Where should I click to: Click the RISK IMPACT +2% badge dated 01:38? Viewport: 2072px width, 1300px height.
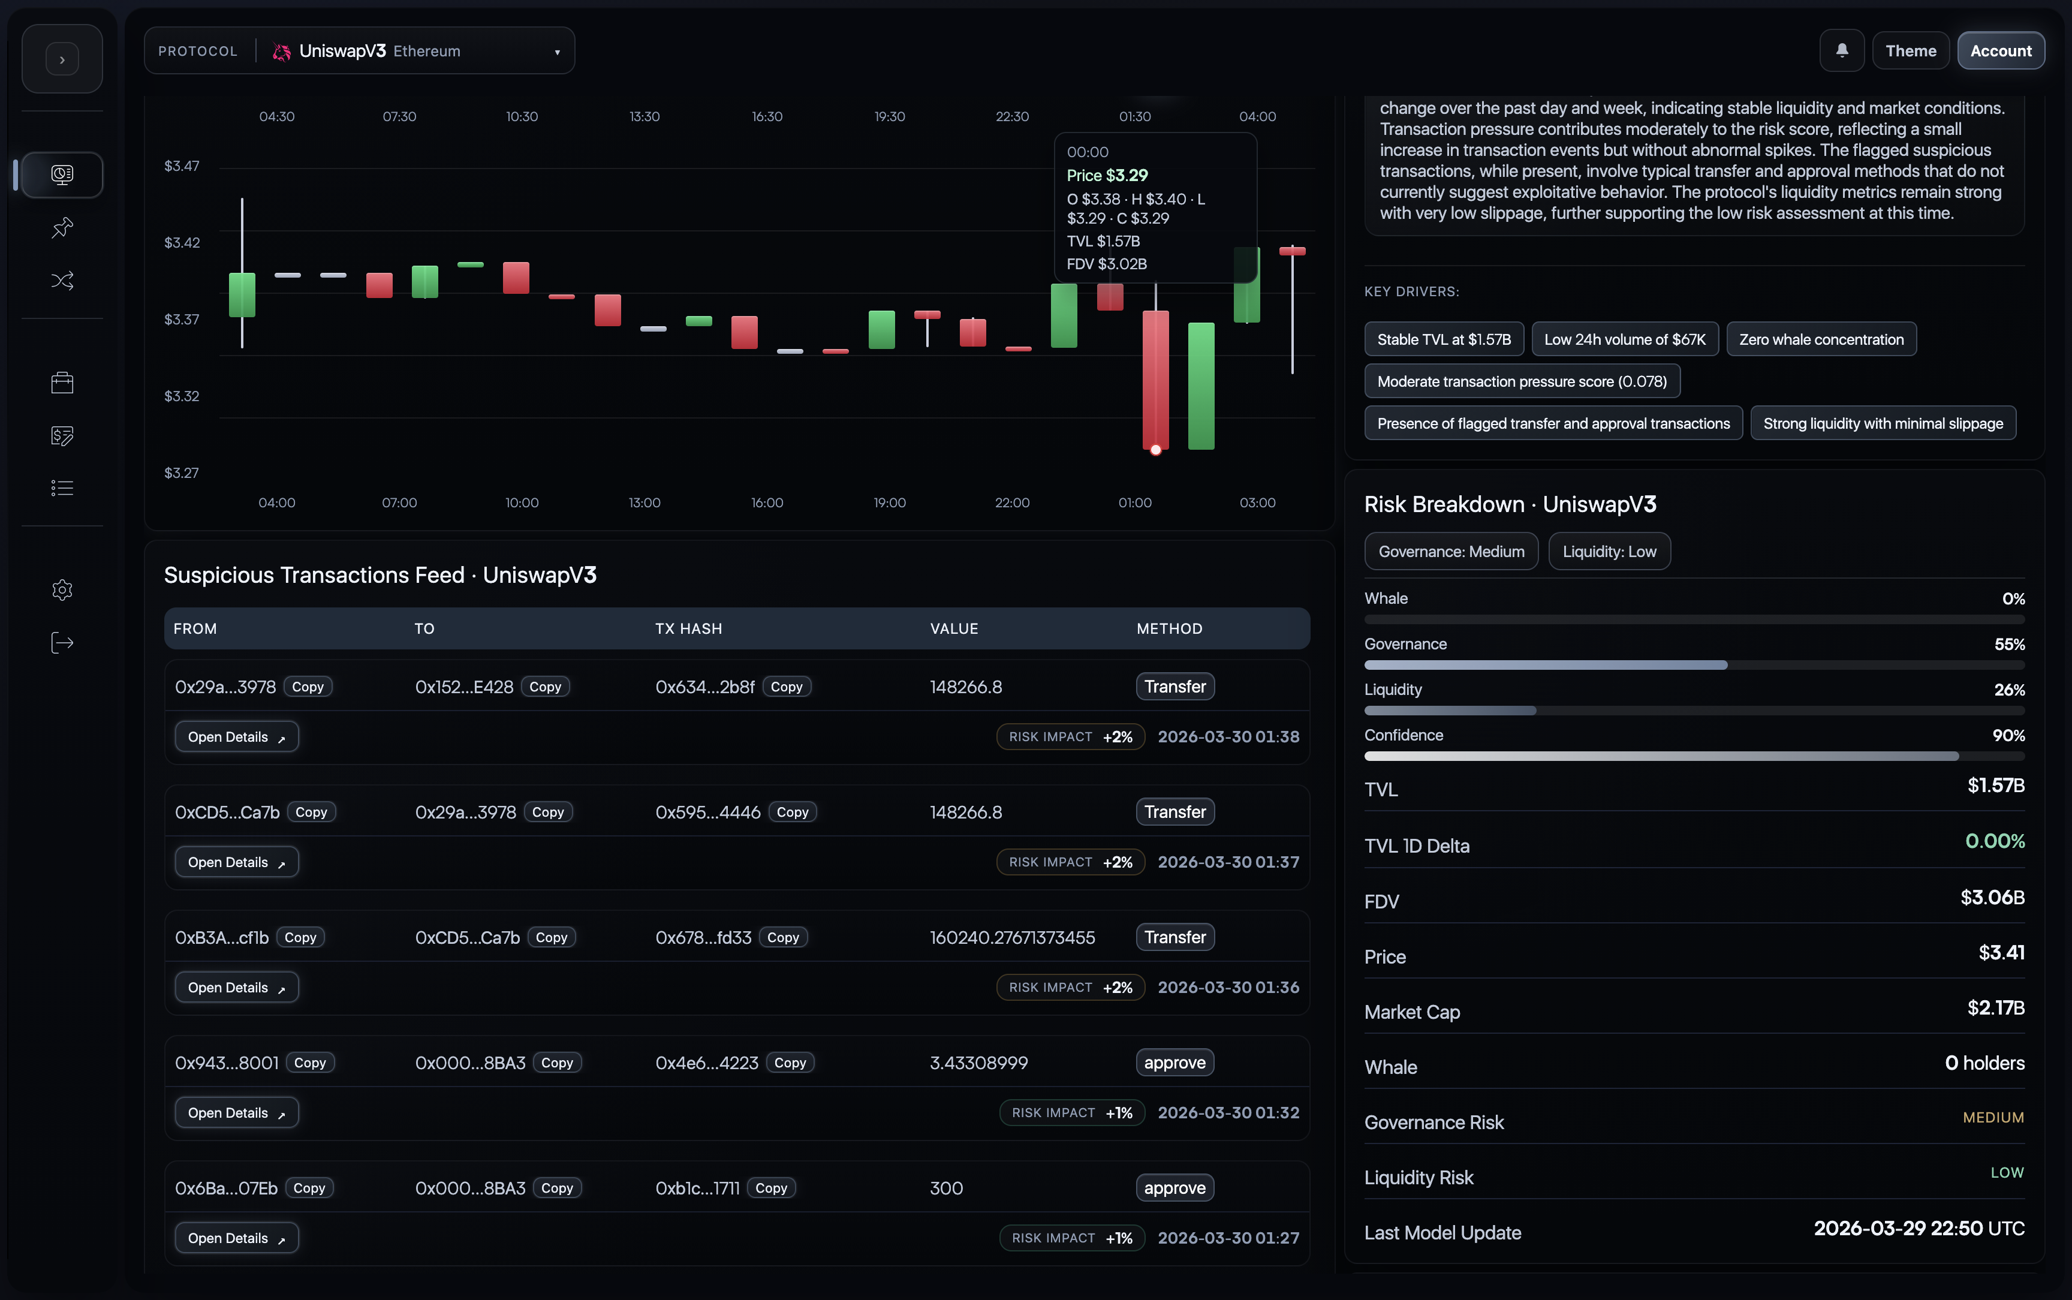tap(1070, 738)
